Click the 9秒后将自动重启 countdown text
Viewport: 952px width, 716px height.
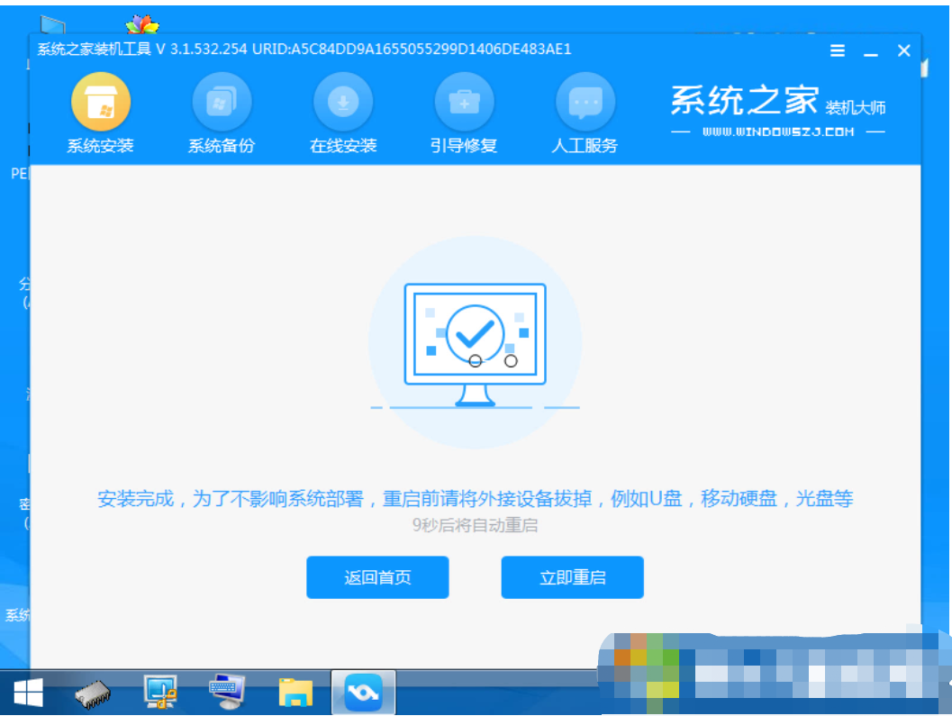pyautogui.click(x=475, y=525)
